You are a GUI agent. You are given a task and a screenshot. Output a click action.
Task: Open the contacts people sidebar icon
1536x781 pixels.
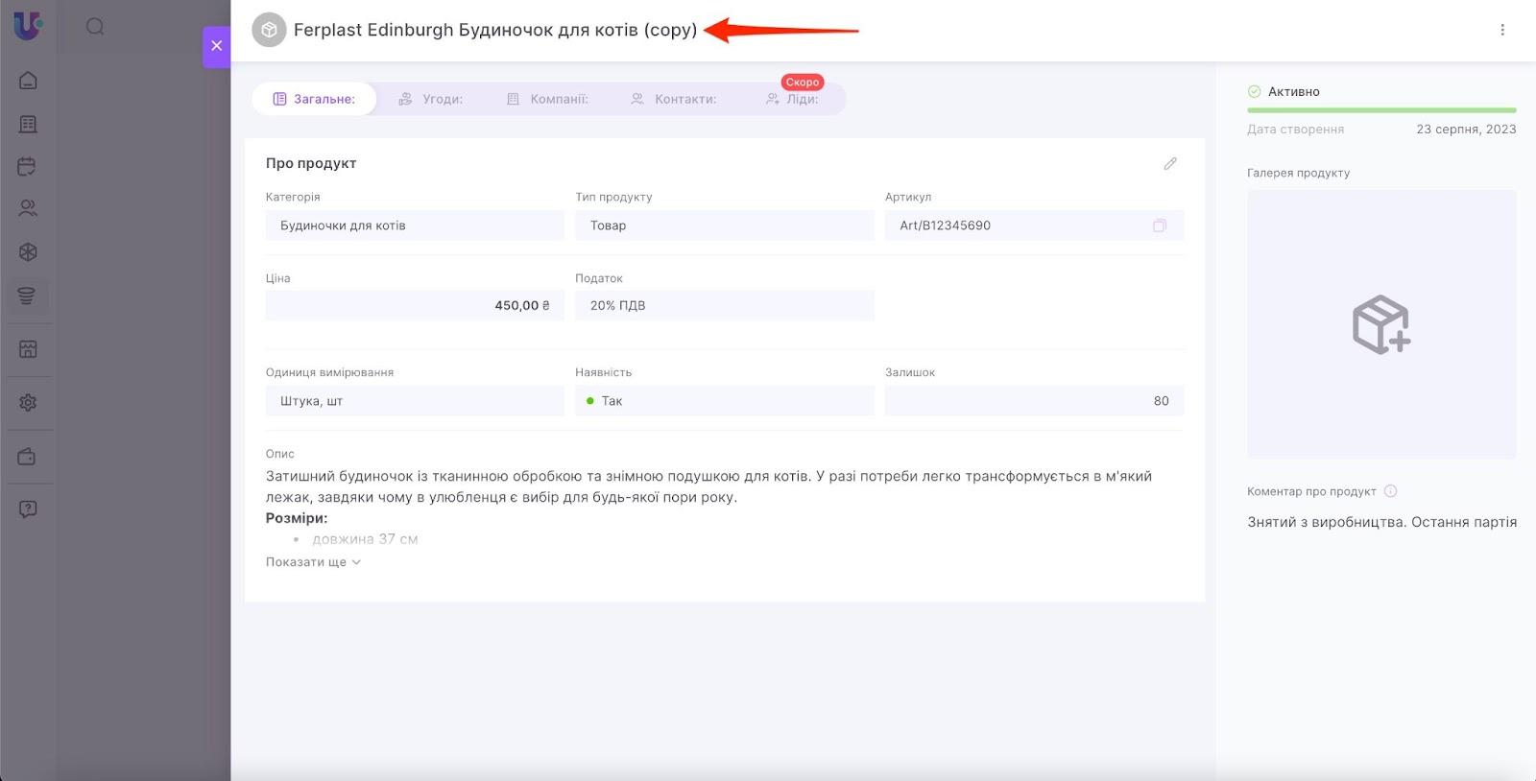click(x=28, y=207)
